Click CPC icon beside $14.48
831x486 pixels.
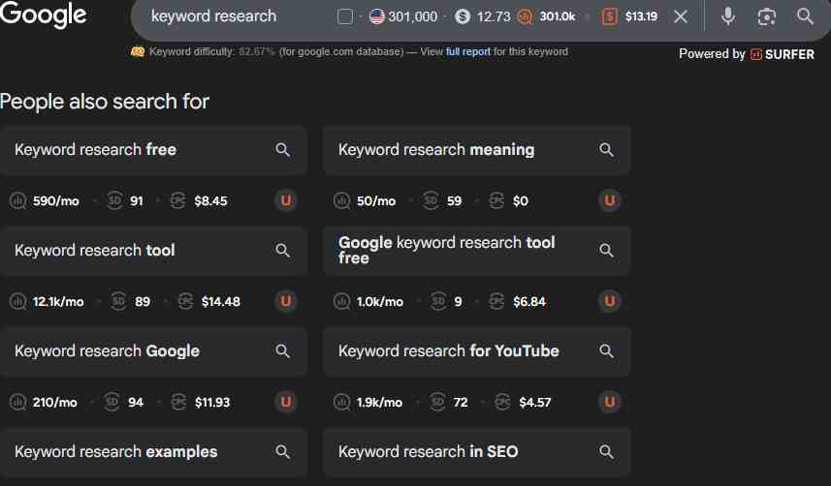tap(185, 301)
